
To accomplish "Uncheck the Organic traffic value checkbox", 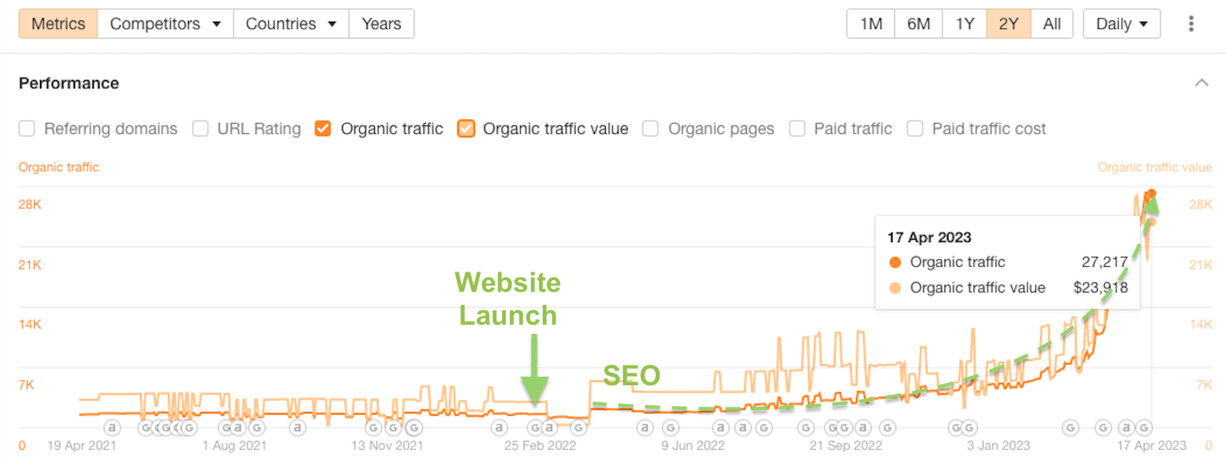I will click(466, 129).
